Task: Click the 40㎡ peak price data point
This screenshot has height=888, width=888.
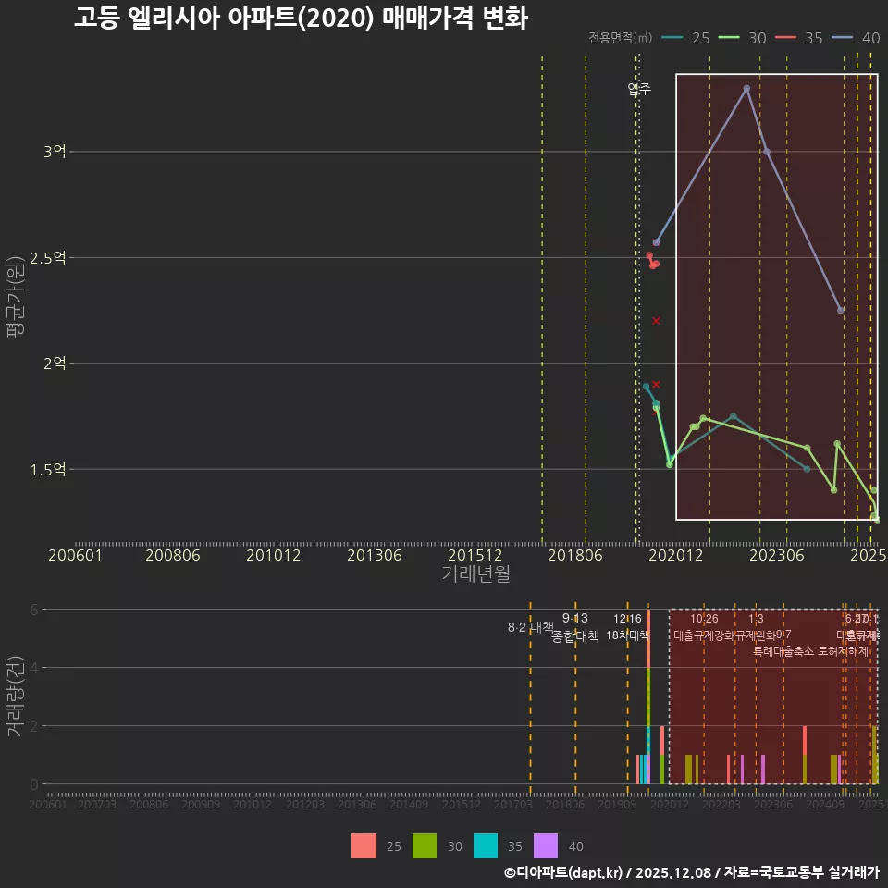Action: 746,89
